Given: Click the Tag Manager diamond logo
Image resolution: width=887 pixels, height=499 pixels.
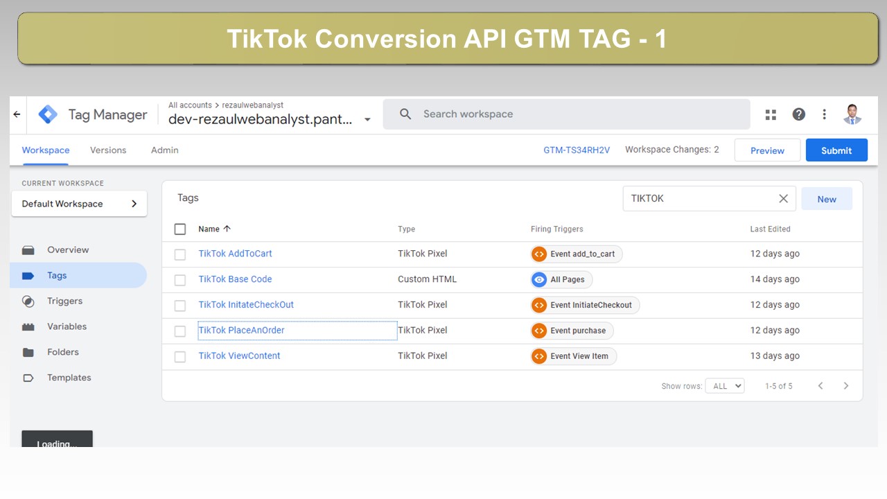Looking at the screenshot, I should [x=48, y=114].
